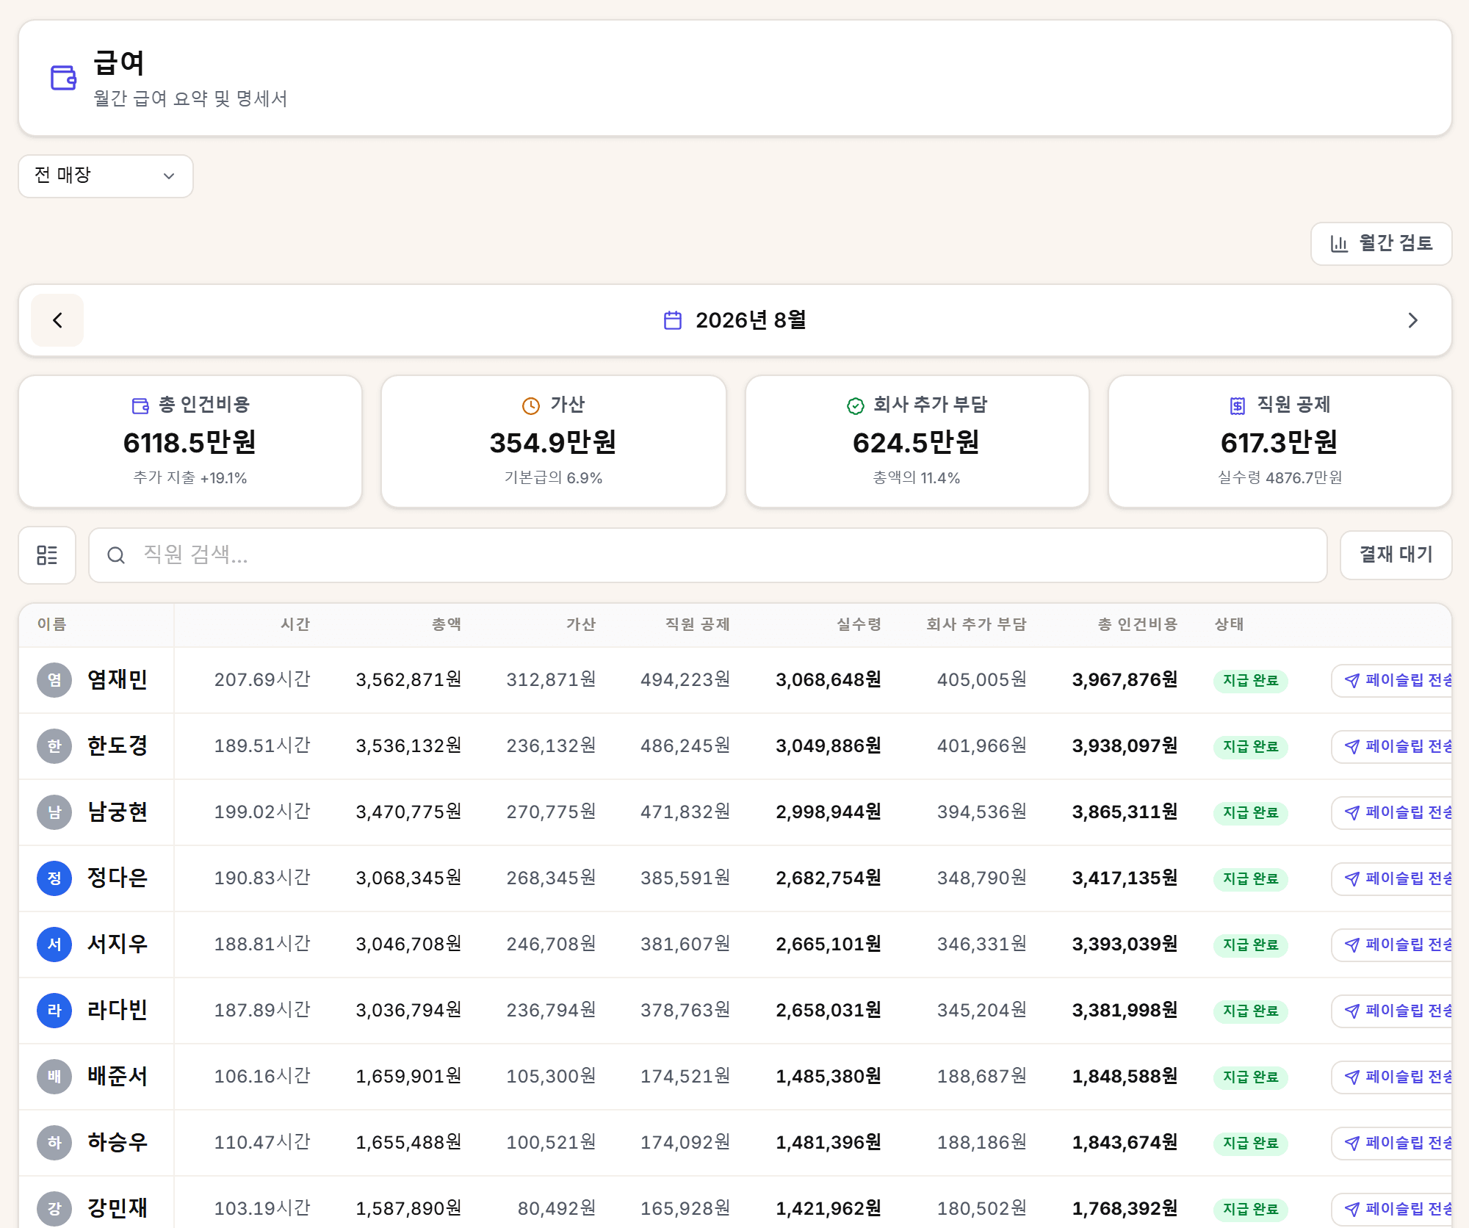Send payslip for 서지우

pos(1392,945)
